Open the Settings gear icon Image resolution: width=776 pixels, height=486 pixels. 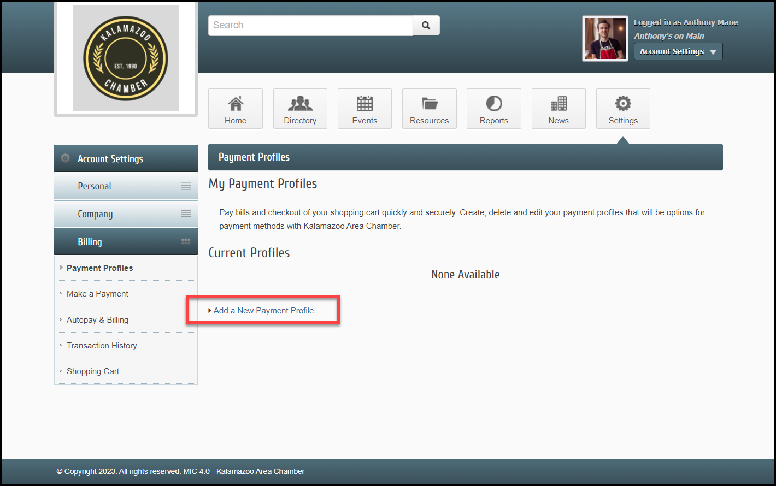(623, 103)
